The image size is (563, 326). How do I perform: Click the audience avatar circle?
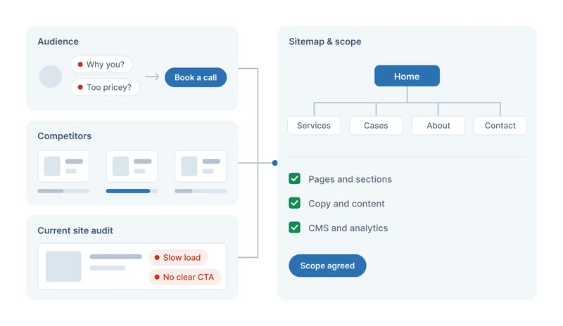[51, 77]
